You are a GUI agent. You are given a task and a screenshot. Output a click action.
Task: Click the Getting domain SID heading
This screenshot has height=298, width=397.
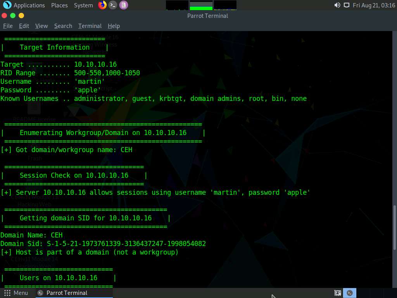[86, 218]
